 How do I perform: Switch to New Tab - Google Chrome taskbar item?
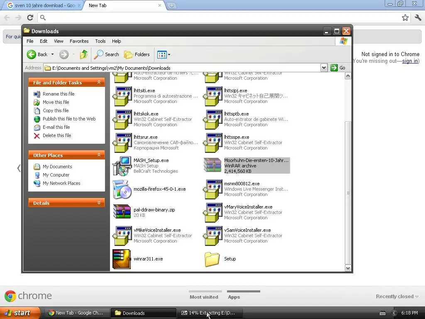77,313
